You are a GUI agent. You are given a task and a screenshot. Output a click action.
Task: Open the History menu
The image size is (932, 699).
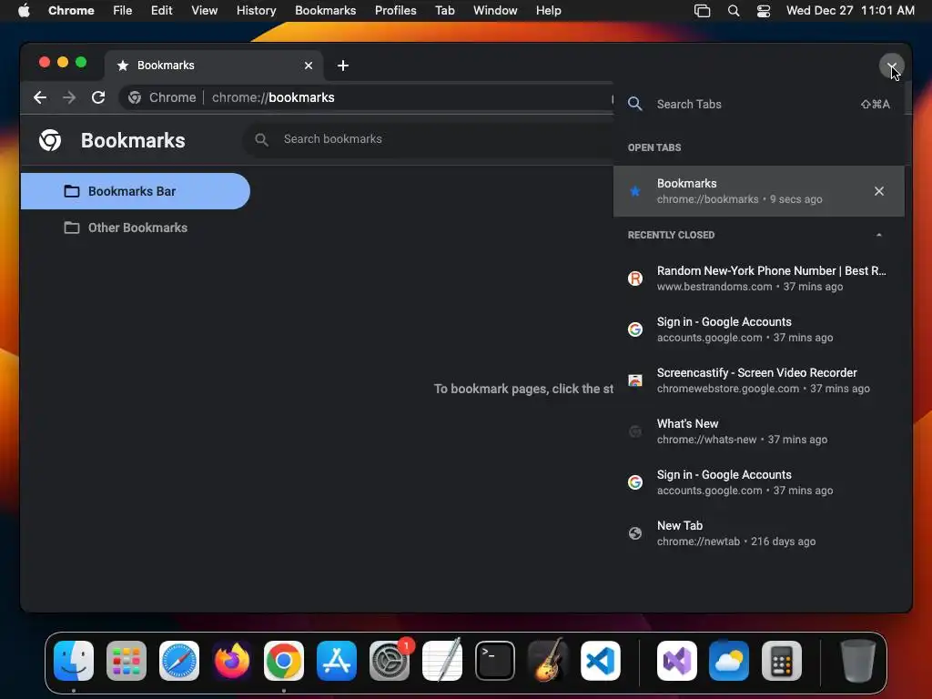256,11
